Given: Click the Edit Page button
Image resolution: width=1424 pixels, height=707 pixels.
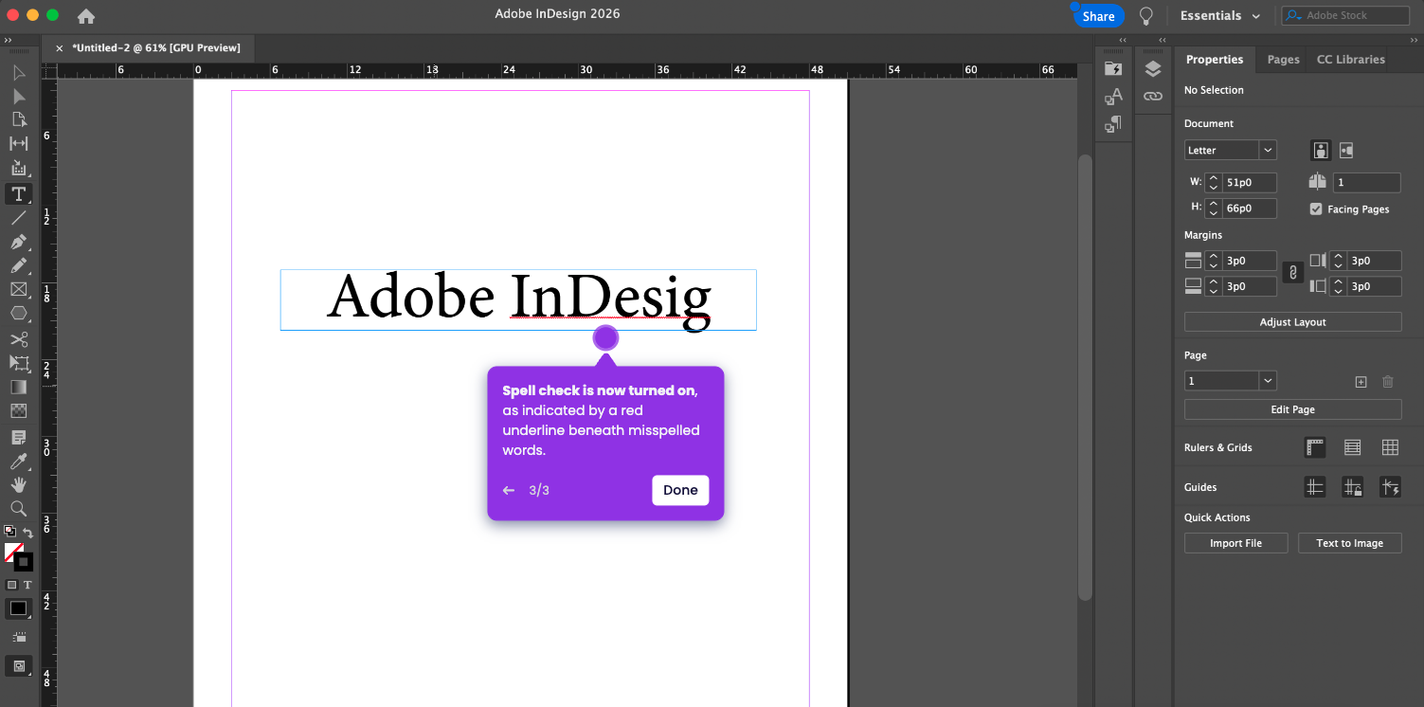Looking at the screenshot, I should point(1292,409).
